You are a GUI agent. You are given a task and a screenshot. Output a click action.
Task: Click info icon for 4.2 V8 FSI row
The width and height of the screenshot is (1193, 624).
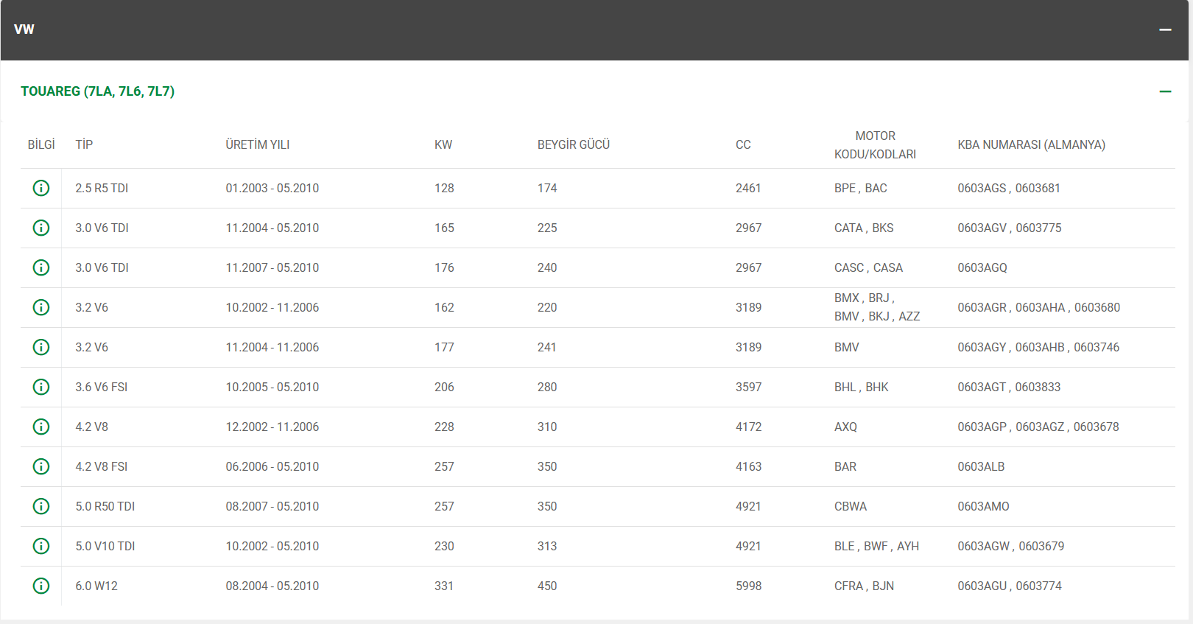[41, 466]
